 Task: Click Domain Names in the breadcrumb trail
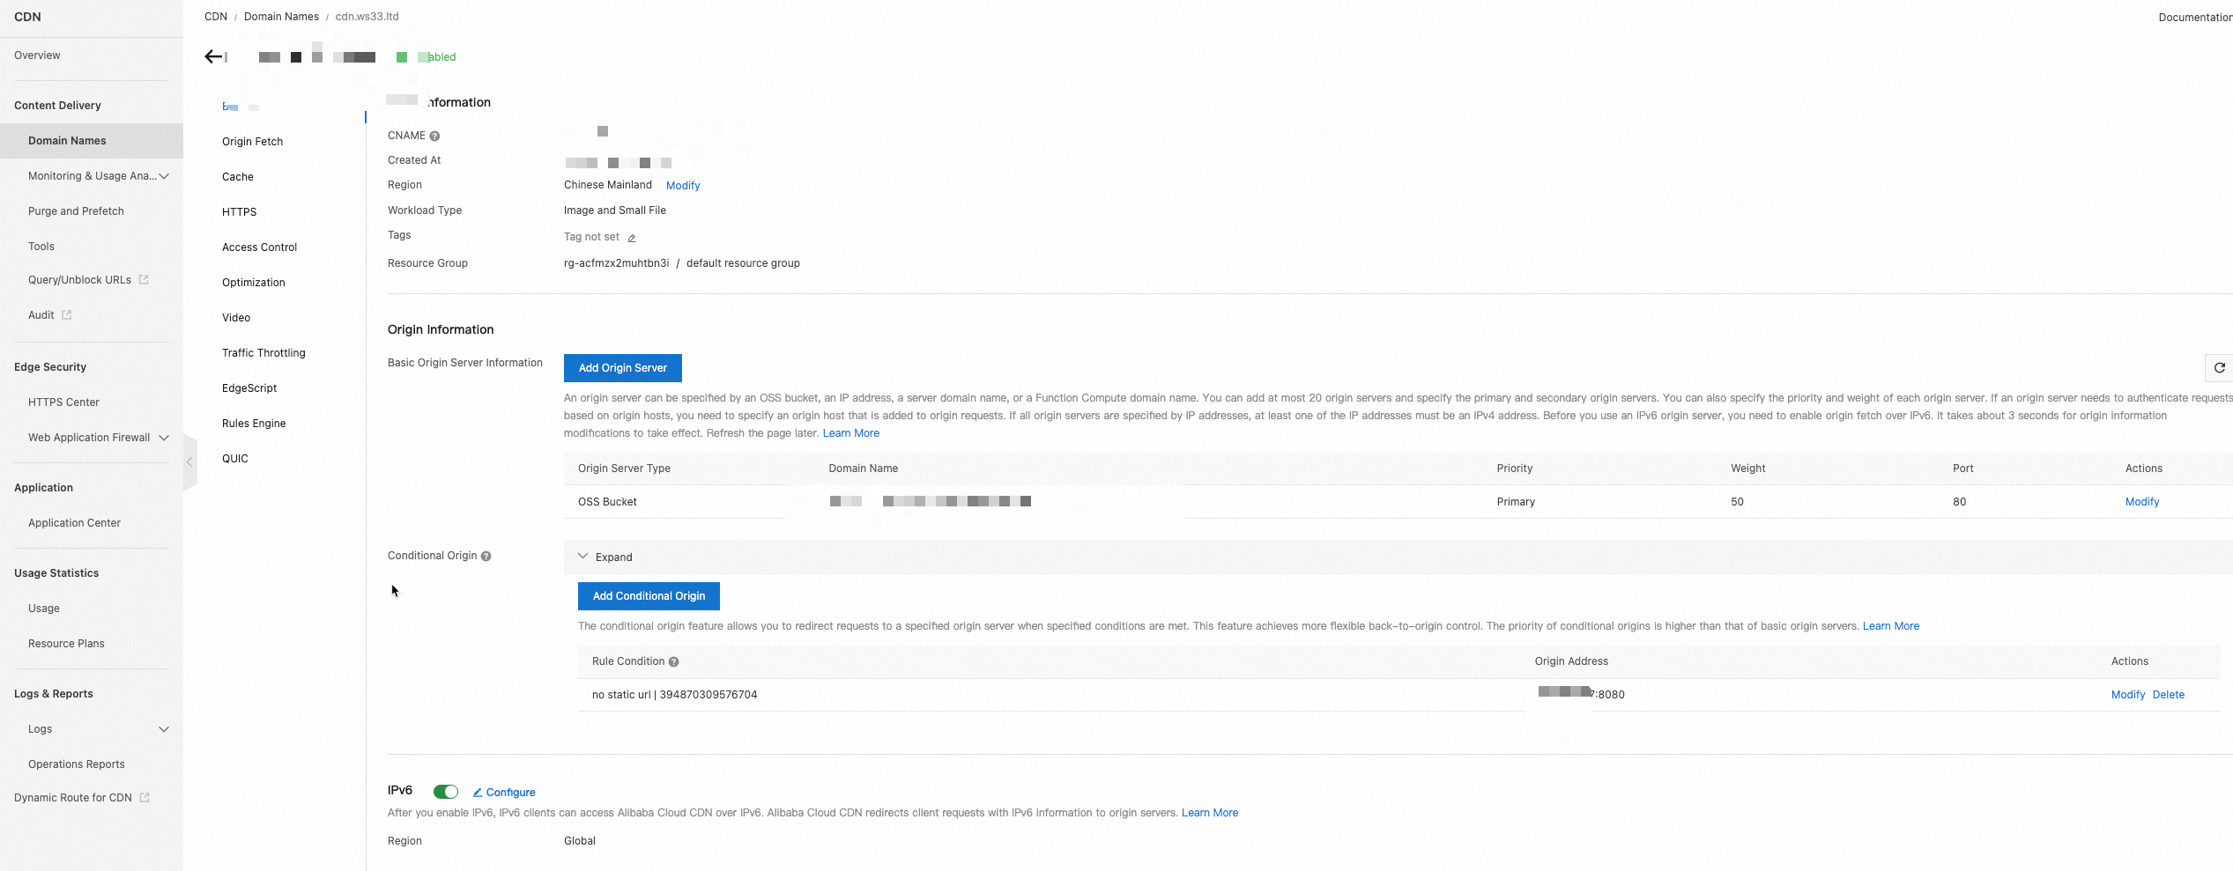click(281, 16)
